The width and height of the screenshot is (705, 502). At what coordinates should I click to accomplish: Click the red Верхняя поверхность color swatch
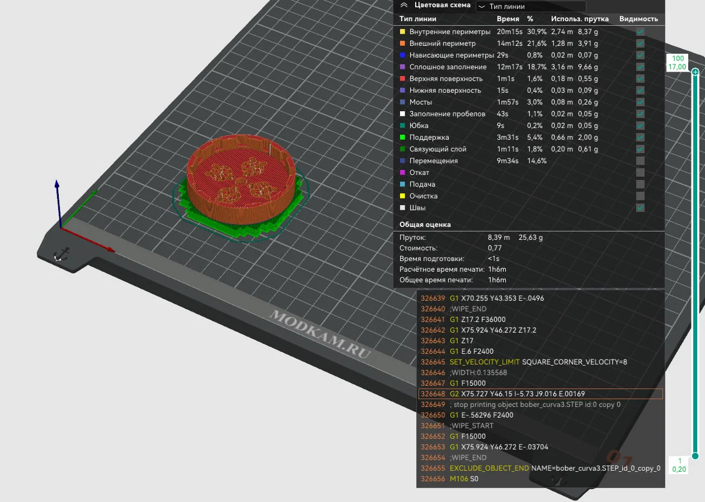click(402, 79)
